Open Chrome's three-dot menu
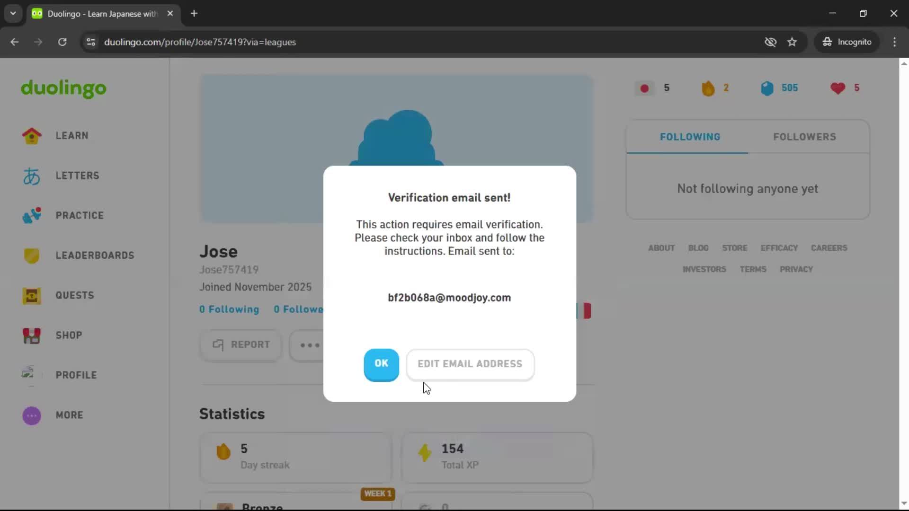This screenshot has width=909, height=511. pyautogui.click(x=894, y=42)
